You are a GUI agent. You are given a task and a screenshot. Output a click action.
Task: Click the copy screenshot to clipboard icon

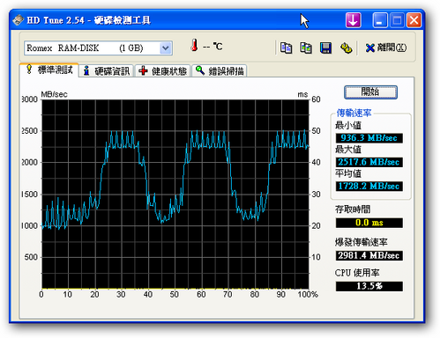[x=306, y=48]
